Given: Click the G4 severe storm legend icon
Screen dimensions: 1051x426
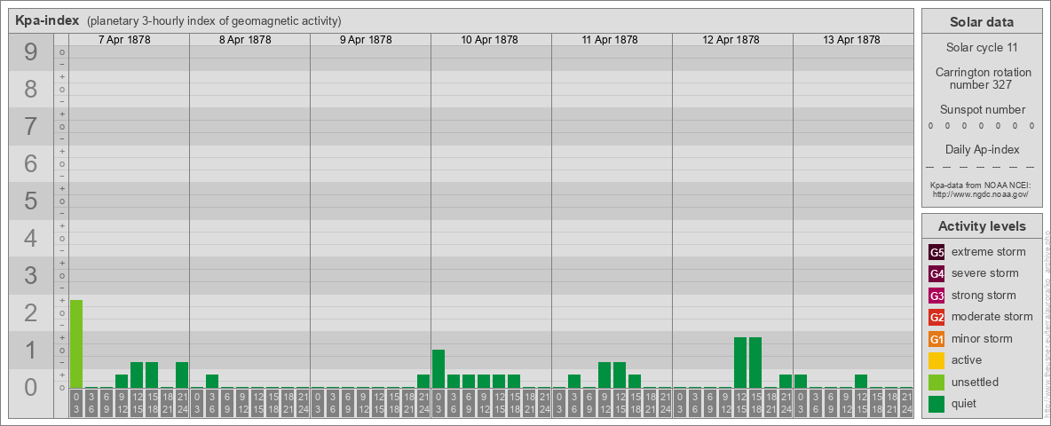Looking at the screenshot, I should (x=936, y=274).
